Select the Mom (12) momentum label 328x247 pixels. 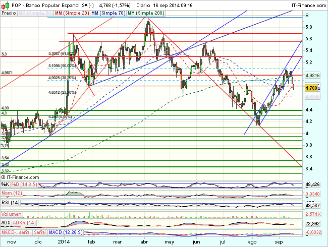(x=12, y=193)
